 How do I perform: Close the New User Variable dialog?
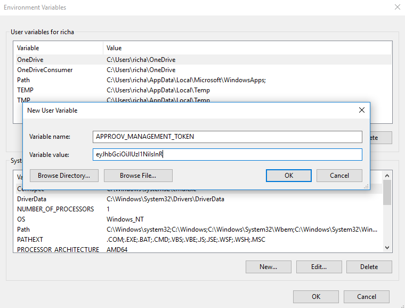tap(361, 110)
